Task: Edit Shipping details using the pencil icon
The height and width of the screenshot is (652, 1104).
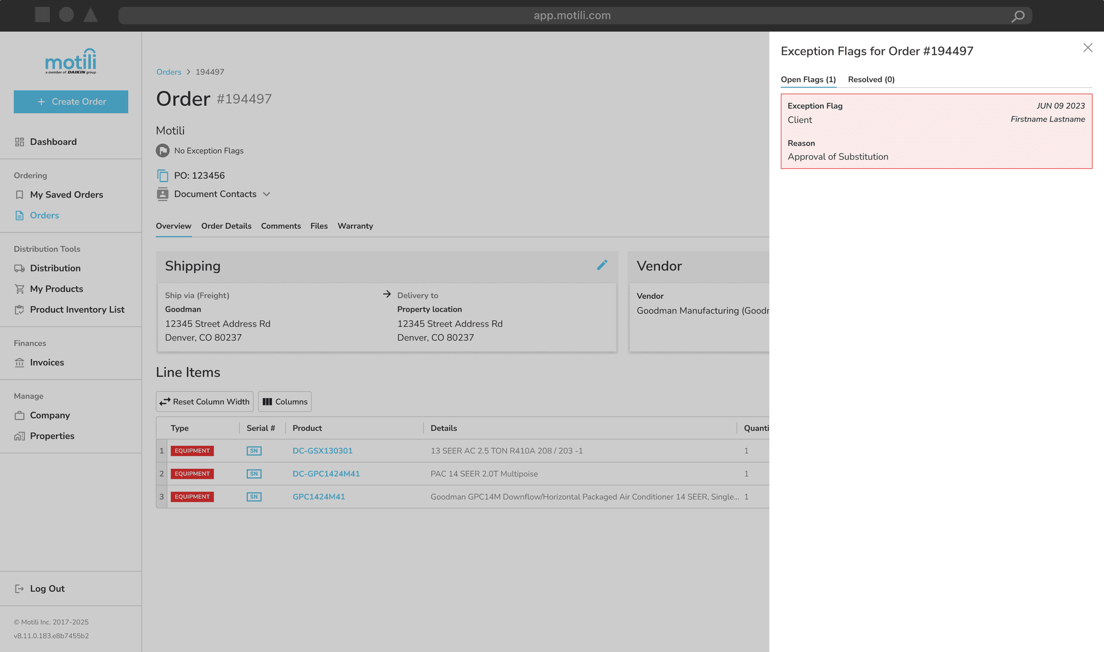Action: coord(602,265)
